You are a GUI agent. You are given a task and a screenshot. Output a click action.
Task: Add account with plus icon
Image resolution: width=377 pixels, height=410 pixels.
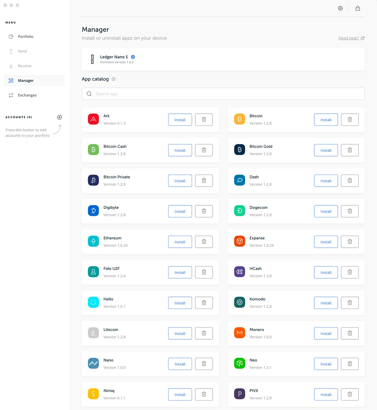coord(59,117)
